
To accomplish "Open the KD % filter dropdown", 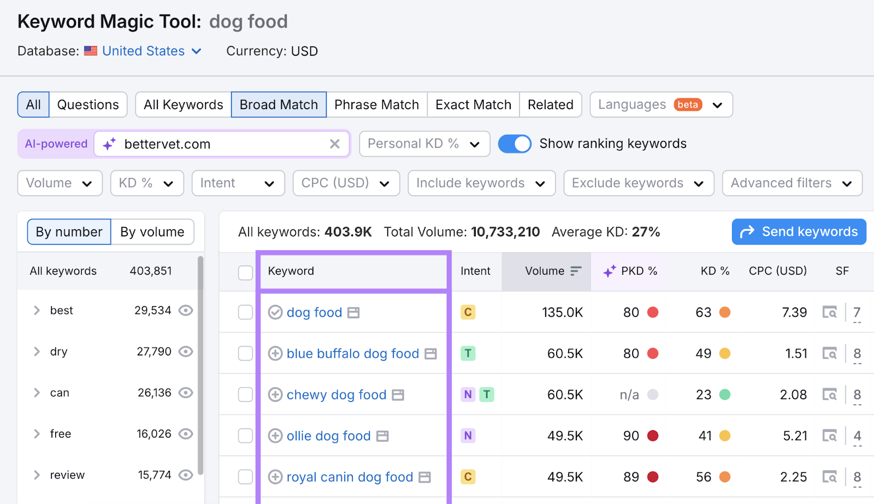I will [147, 183].
